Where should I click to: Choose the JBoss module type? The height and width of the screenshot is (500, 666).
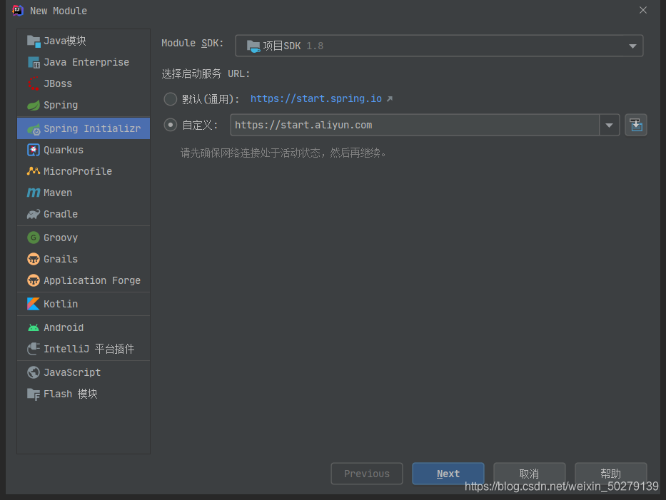click(x=55, y=83)
